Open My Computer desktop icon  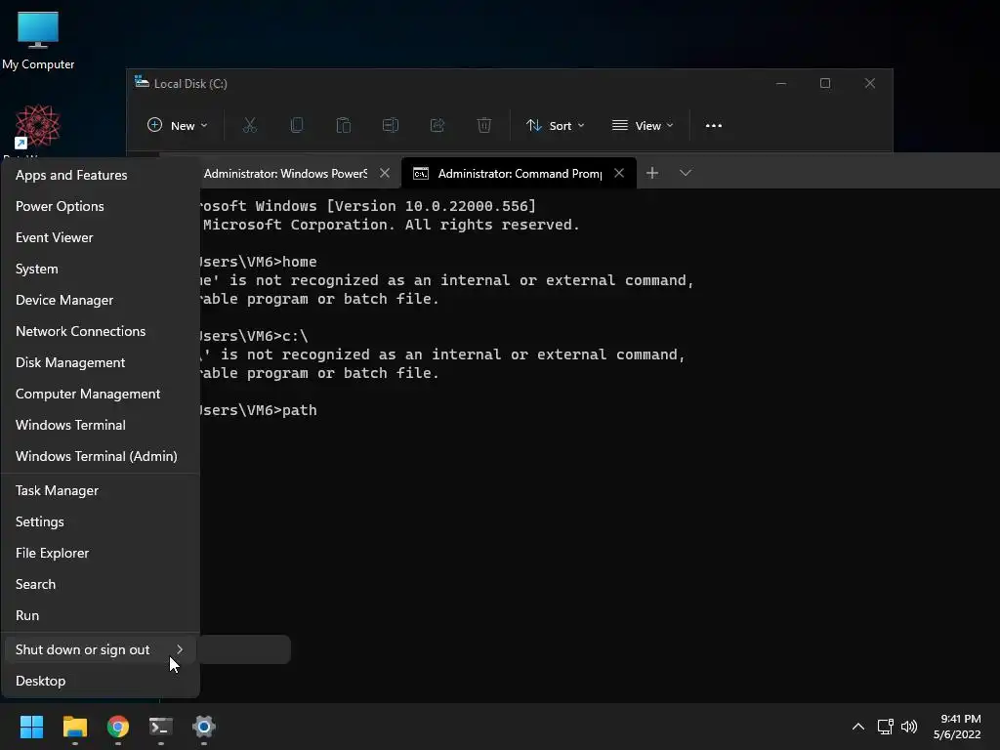point(38,40)
